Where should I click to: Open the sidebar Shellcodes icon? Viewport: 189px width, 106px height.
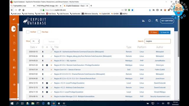coord(14,50)
